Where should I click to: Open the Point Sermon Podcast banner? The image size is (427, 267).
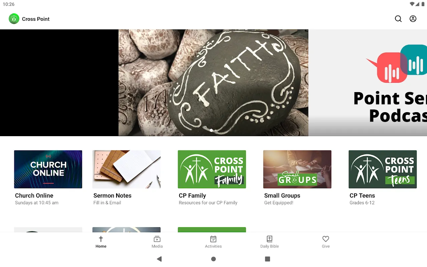[x=368, y=83]
